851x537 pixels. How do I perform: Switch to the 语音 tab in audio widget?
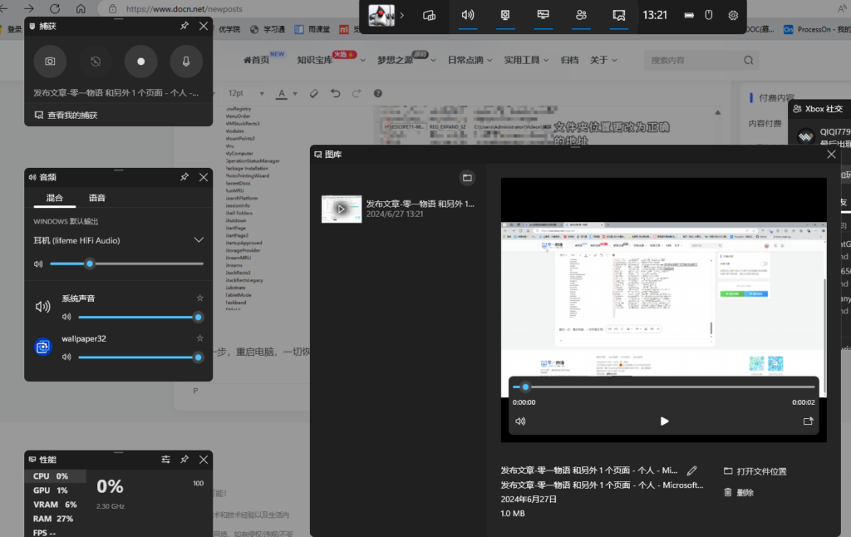[97, 198]
